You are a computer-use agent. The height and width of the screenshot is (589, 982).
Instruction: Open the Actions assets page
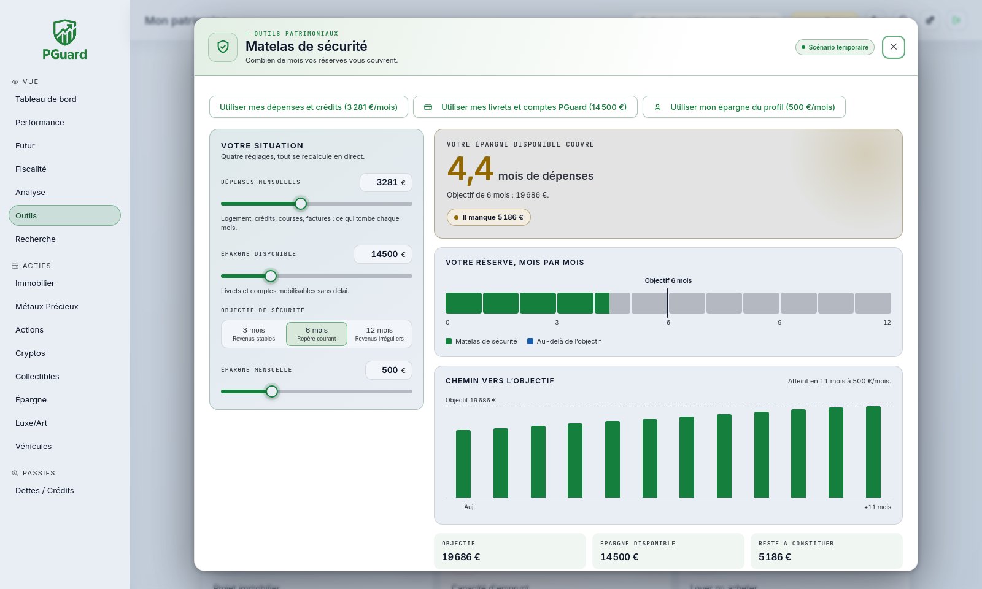pos(64,330)
